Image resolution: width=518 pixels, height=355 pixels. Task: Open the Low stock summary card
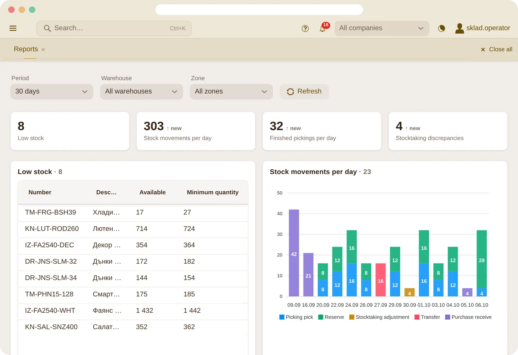70,131
